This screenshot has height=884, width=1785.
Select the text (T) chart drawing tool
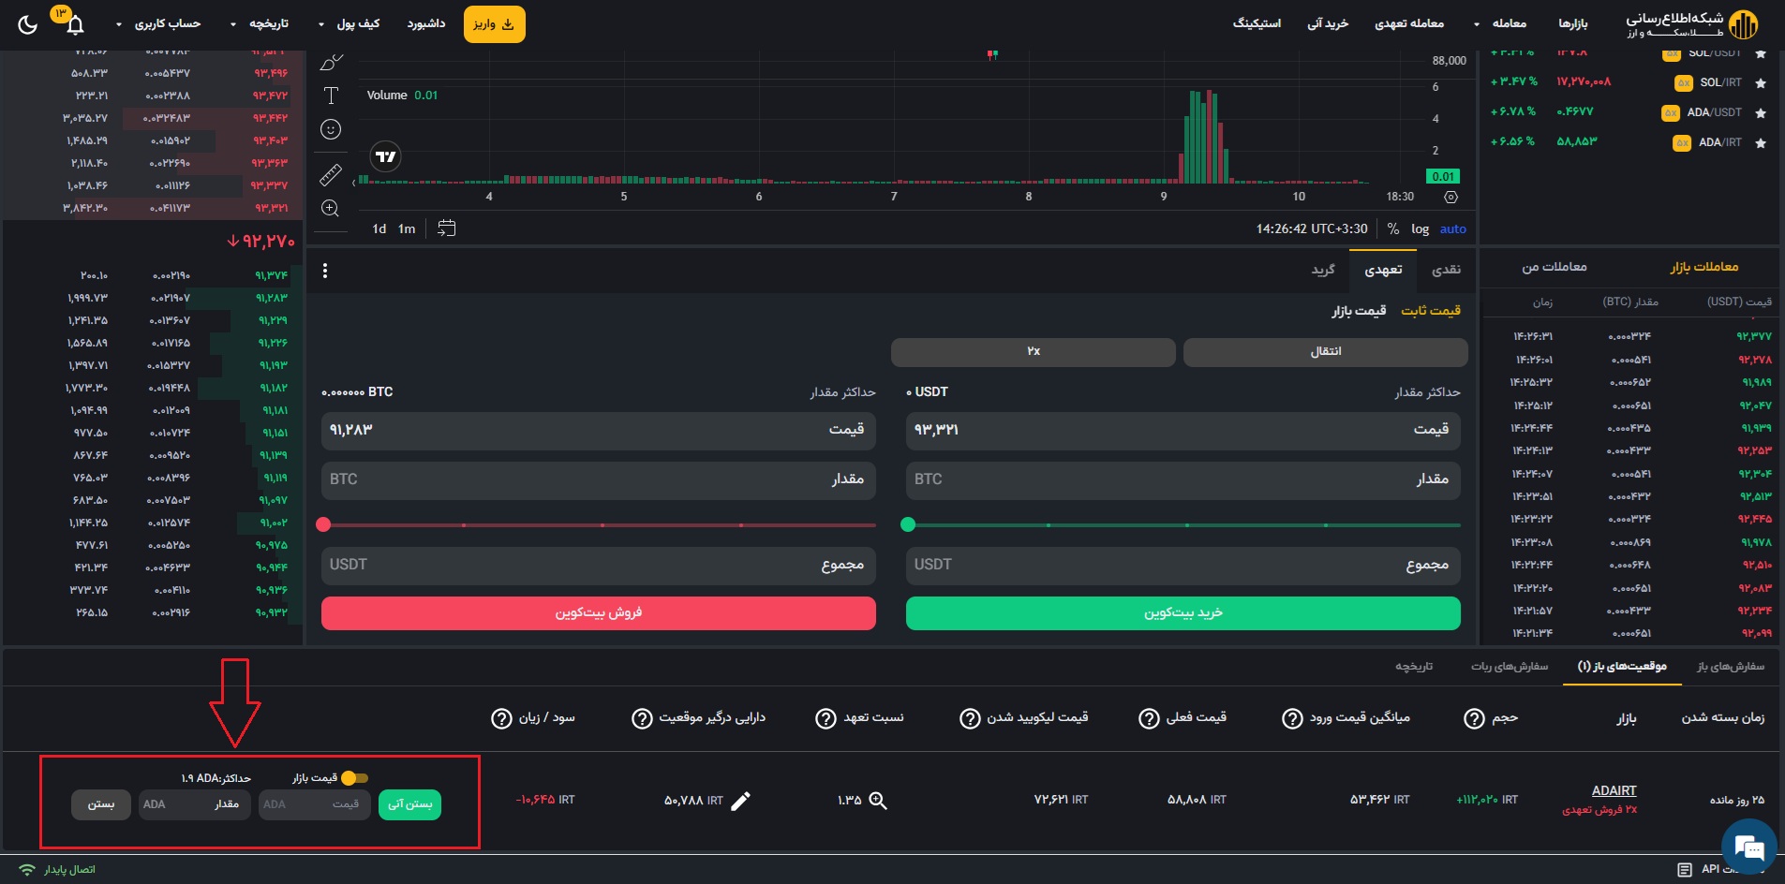(x=331, y=96)
